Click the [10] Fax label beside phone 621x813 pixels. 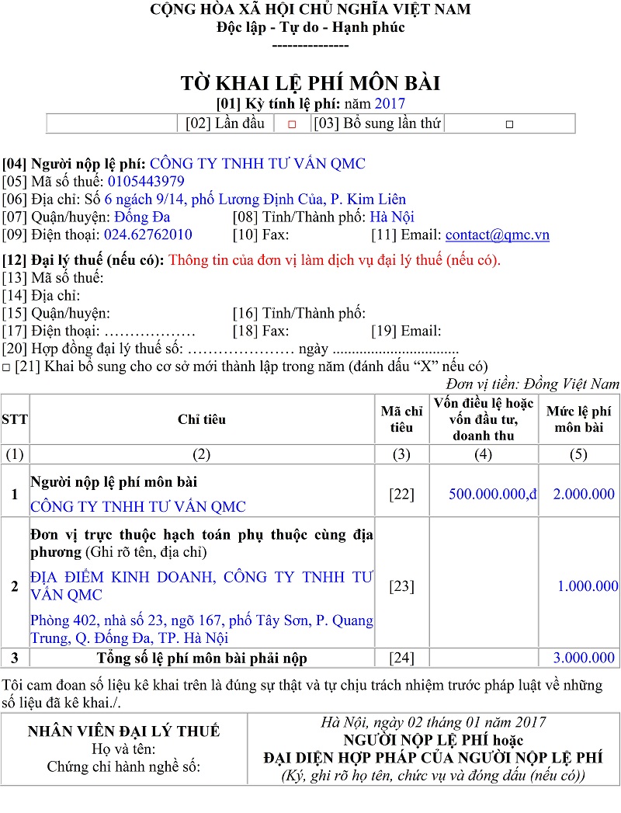point(261,235)
